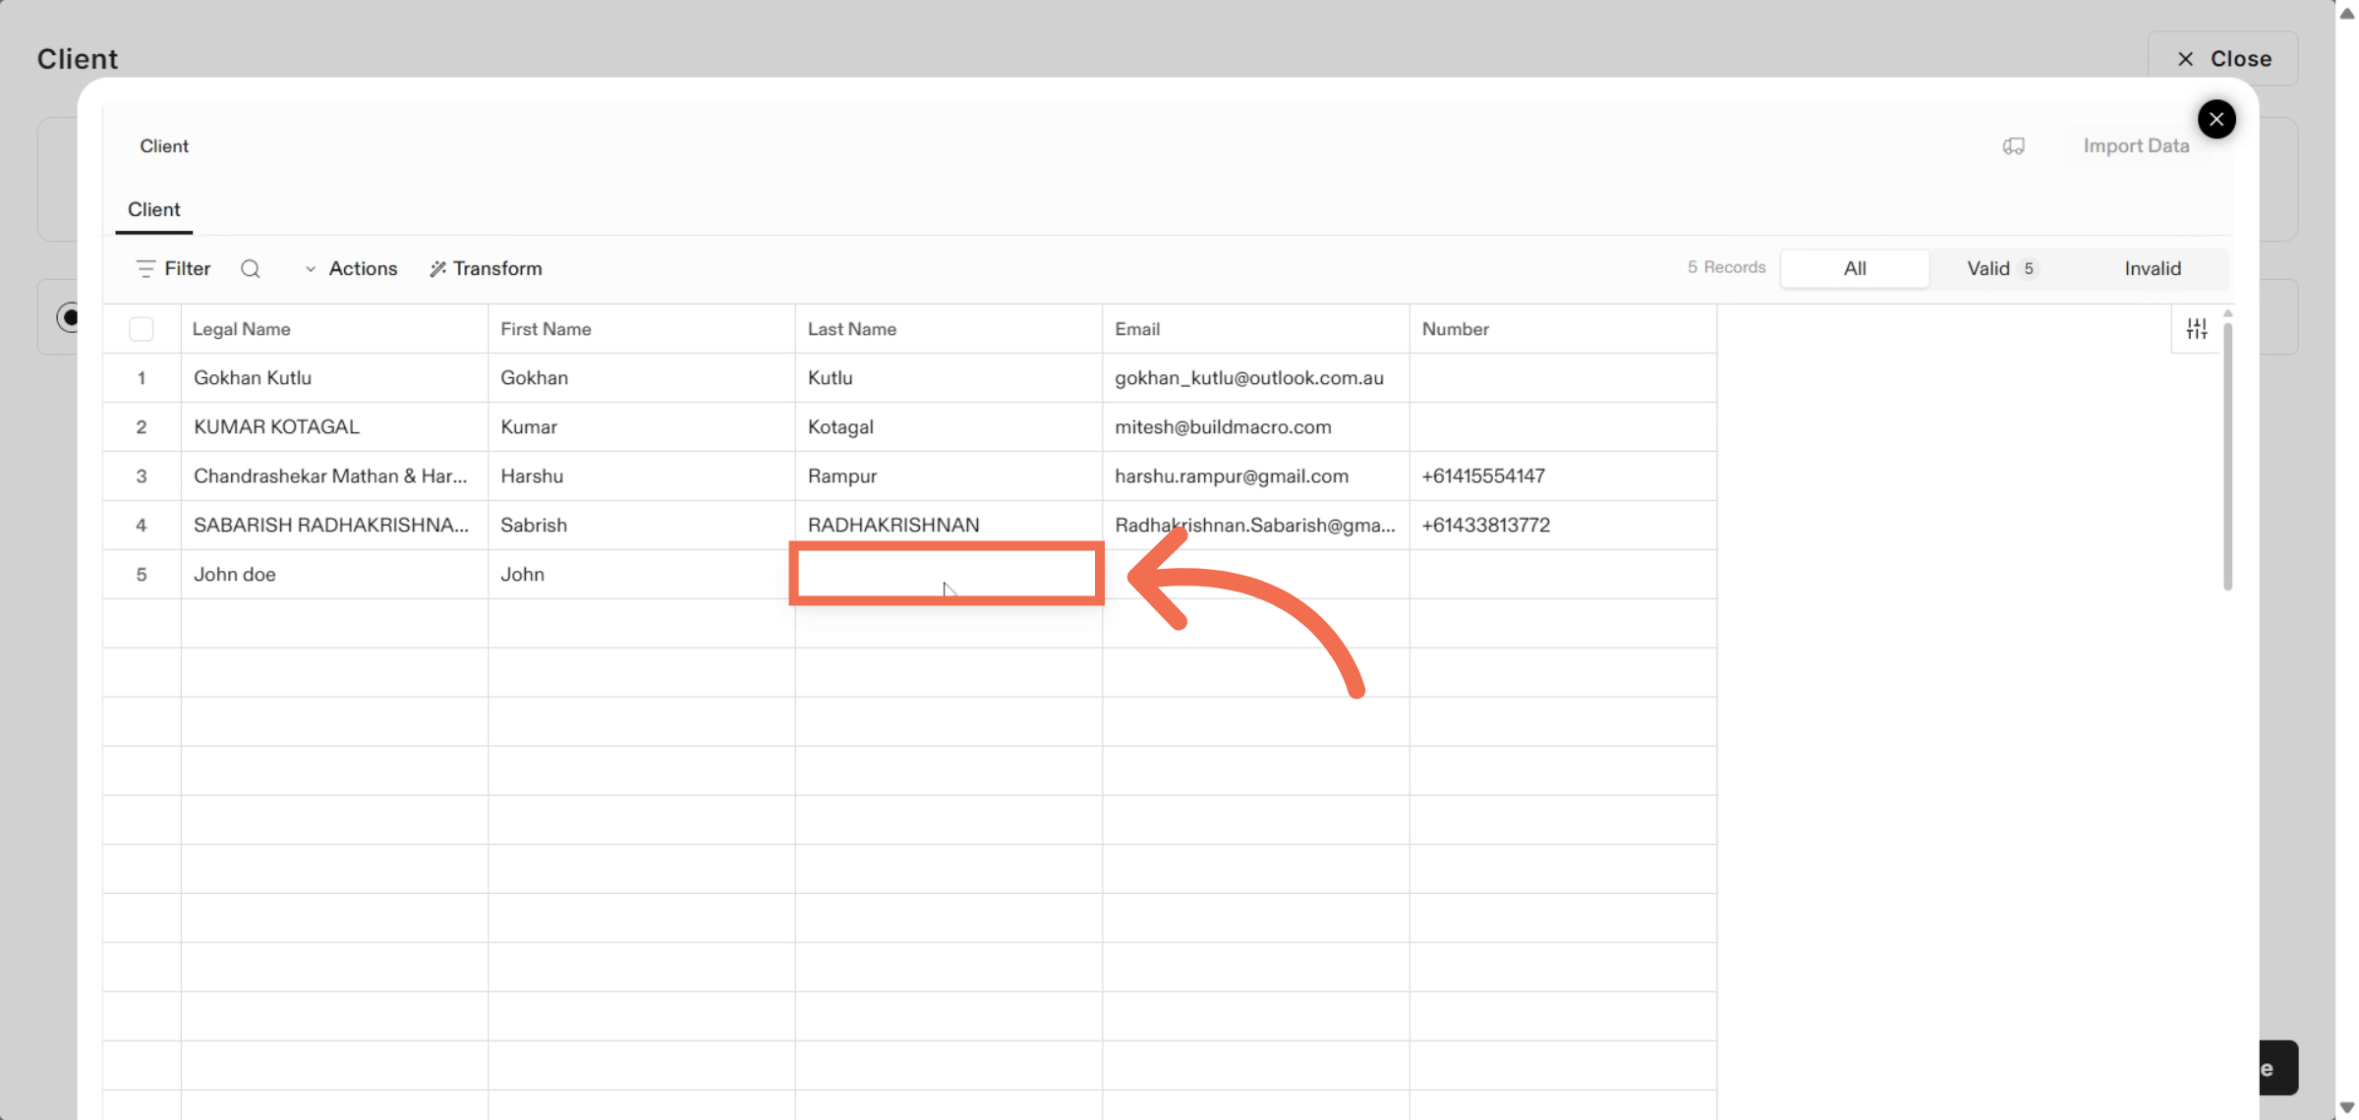Click the feedback chat icon beside Import Data
Viewport: 2359px width, 1120px height.
click(x=2013, y=146)
